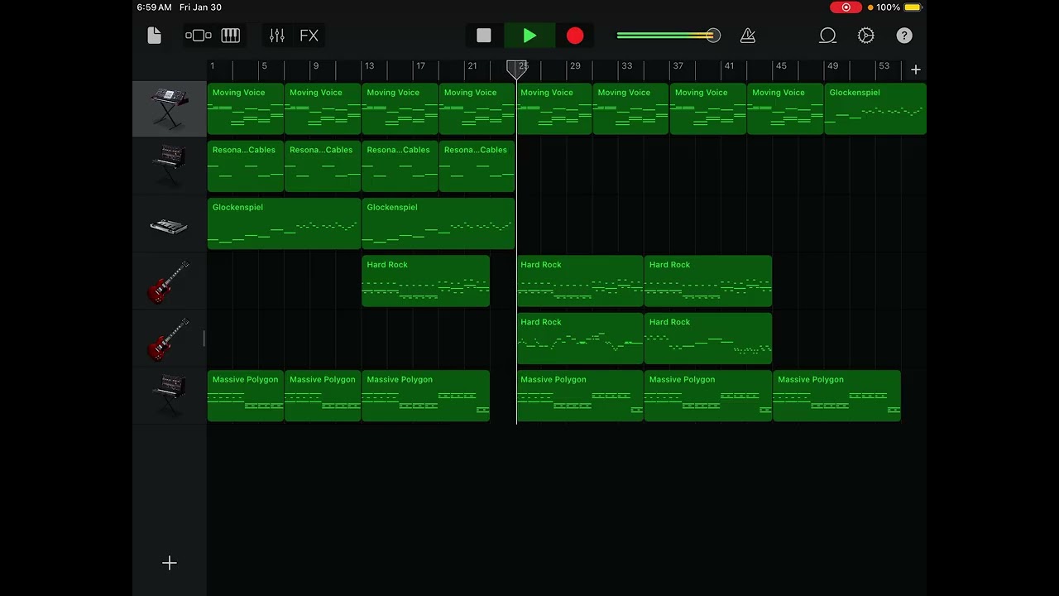The height and width of the screenshot is (596, 1059).
Task: Select upper Hard Rock region at bar 25
Action: click(580, 281)
